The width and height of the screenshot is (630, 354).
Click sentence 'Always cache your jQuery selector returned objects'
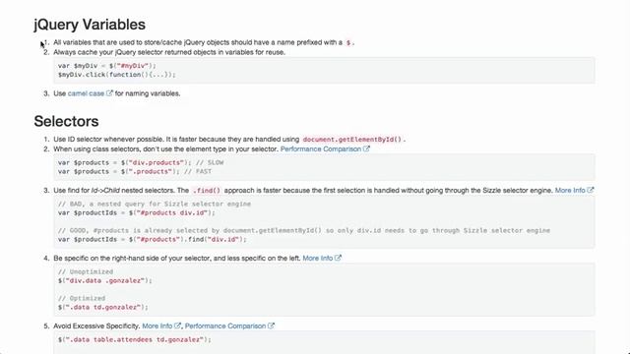click(x=169, y=52)
